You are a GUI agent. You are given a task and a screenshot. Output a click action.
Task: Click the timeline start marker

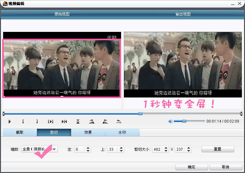(4, 114)
